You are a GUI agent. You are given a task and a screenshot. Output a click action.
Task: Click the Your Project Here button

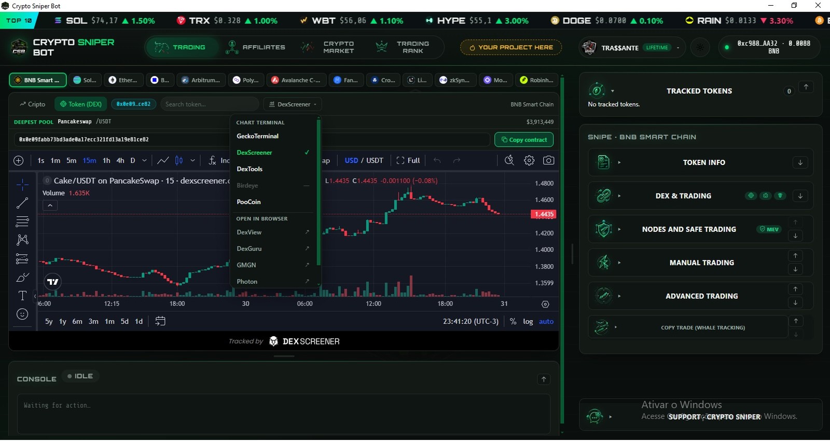click(x=511, y=47)
